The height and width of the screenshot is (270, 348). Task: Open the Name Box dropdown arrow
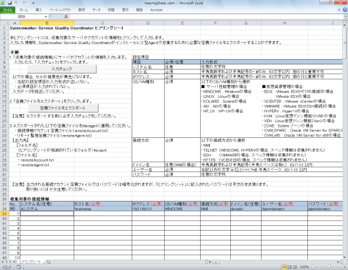(x=46, y=17)
